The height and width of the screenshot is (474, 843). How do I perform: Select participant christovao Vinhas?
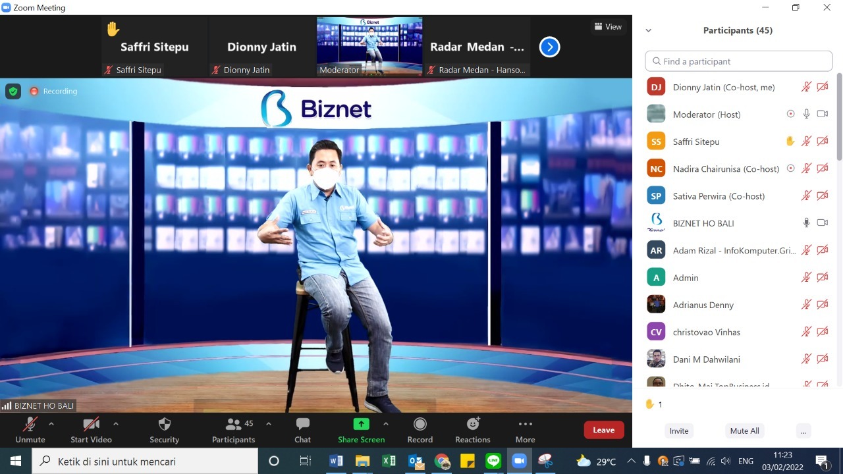coord(738,332)
